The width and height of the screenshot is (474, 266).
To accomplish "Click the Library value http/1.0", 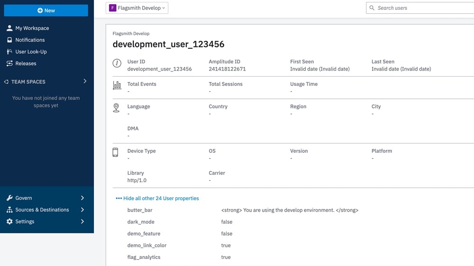I will coord(137,180).
